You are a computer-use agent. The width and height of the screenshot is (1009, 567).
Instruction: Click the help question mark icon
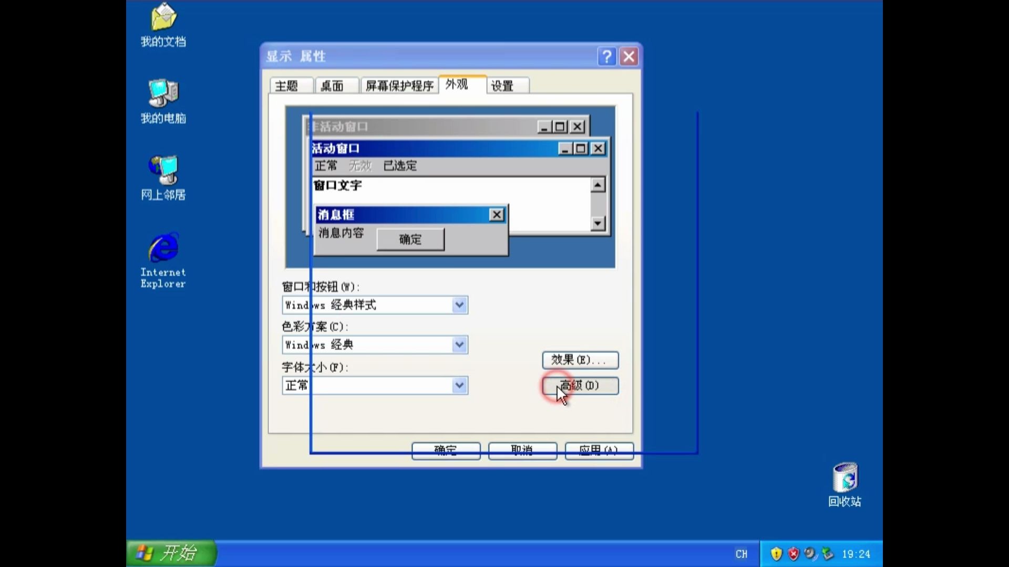point(607,56)
